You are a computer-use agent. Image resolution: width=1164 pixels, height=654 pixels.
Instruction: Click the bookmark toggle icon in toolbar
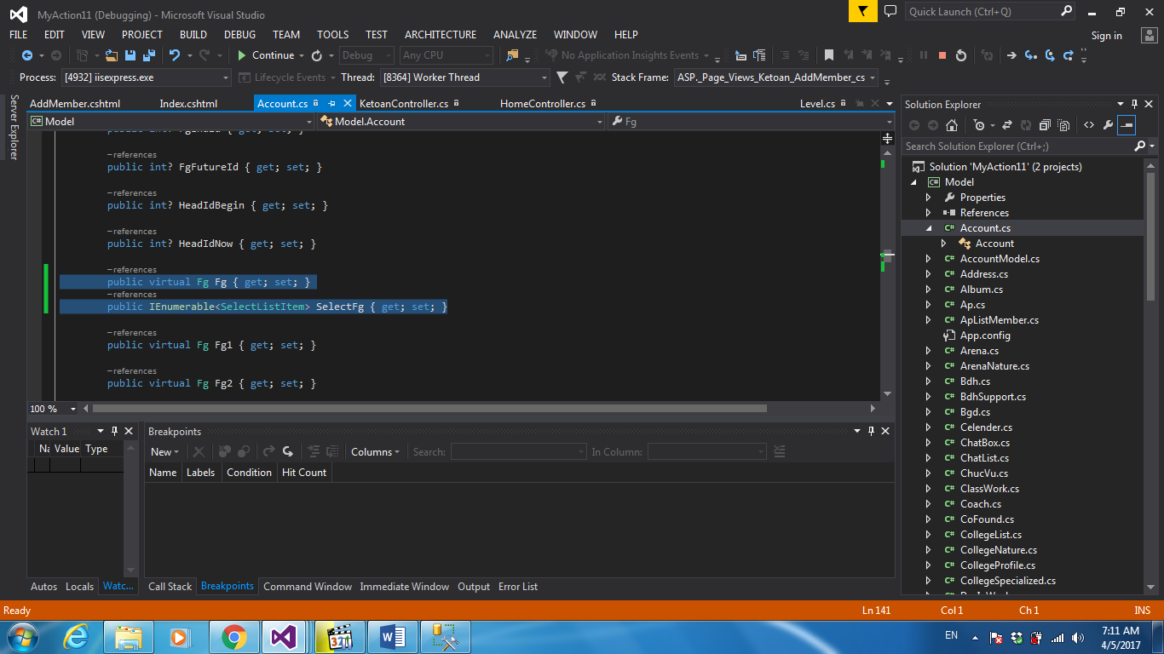[828, 55]
